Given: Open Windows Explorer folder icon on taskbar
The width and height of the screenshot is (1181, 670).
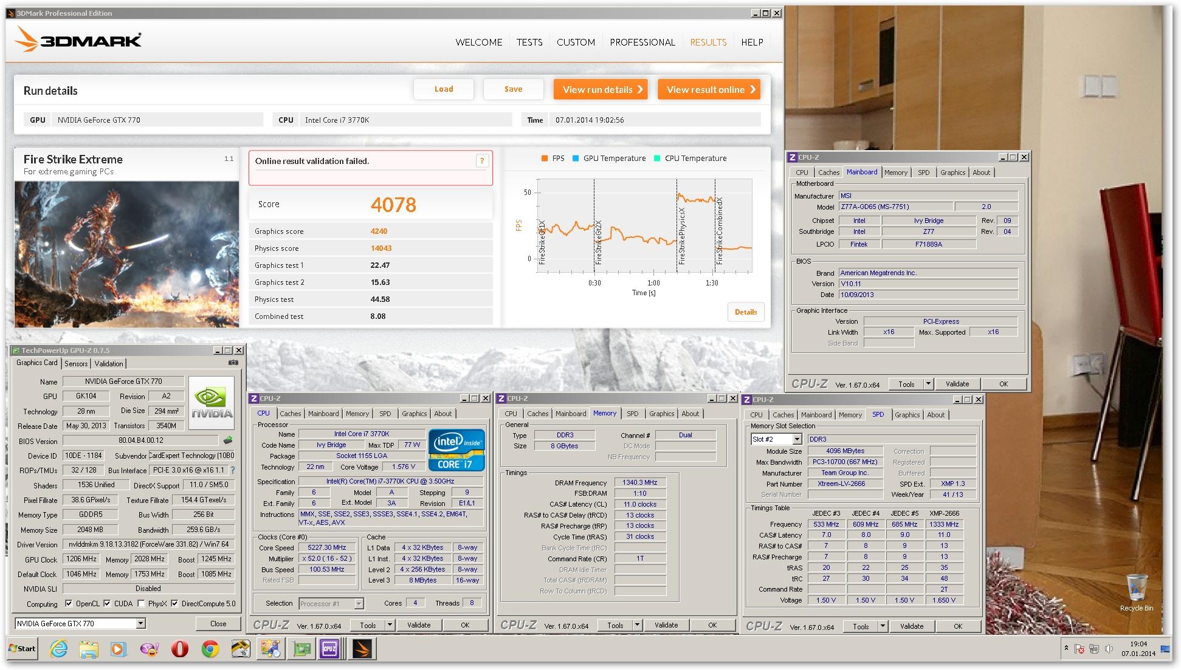Looking at the screenshot, I should point(89,649).
